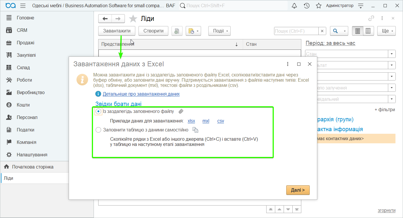
Task: Select 'Заповнити таблицю з даними самостійно' radio option
Action: click(x=99, y=130)
